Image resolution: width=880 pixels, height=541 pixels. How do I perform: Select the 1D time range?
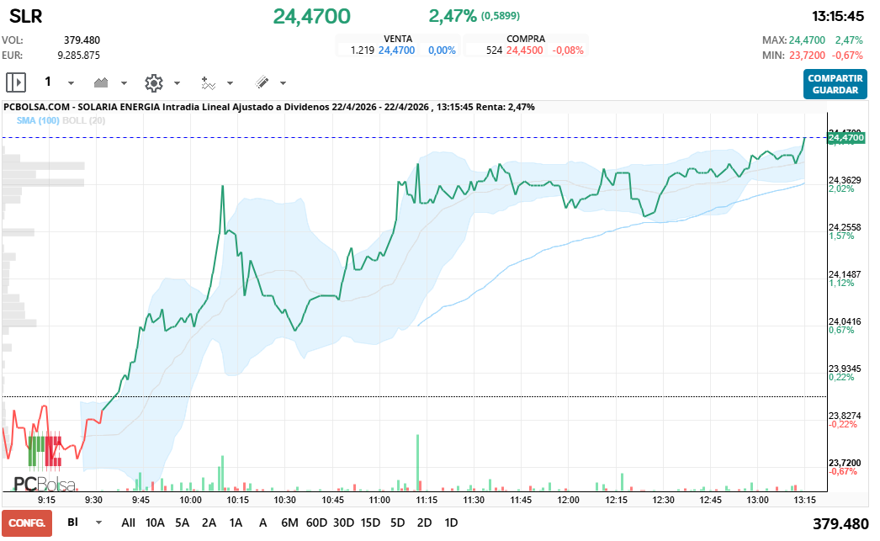(451, 522)
